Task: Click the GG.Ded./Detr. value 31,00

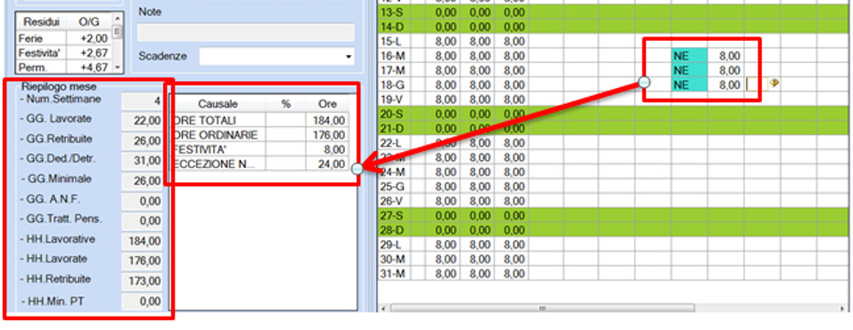Action: (142, 161)
